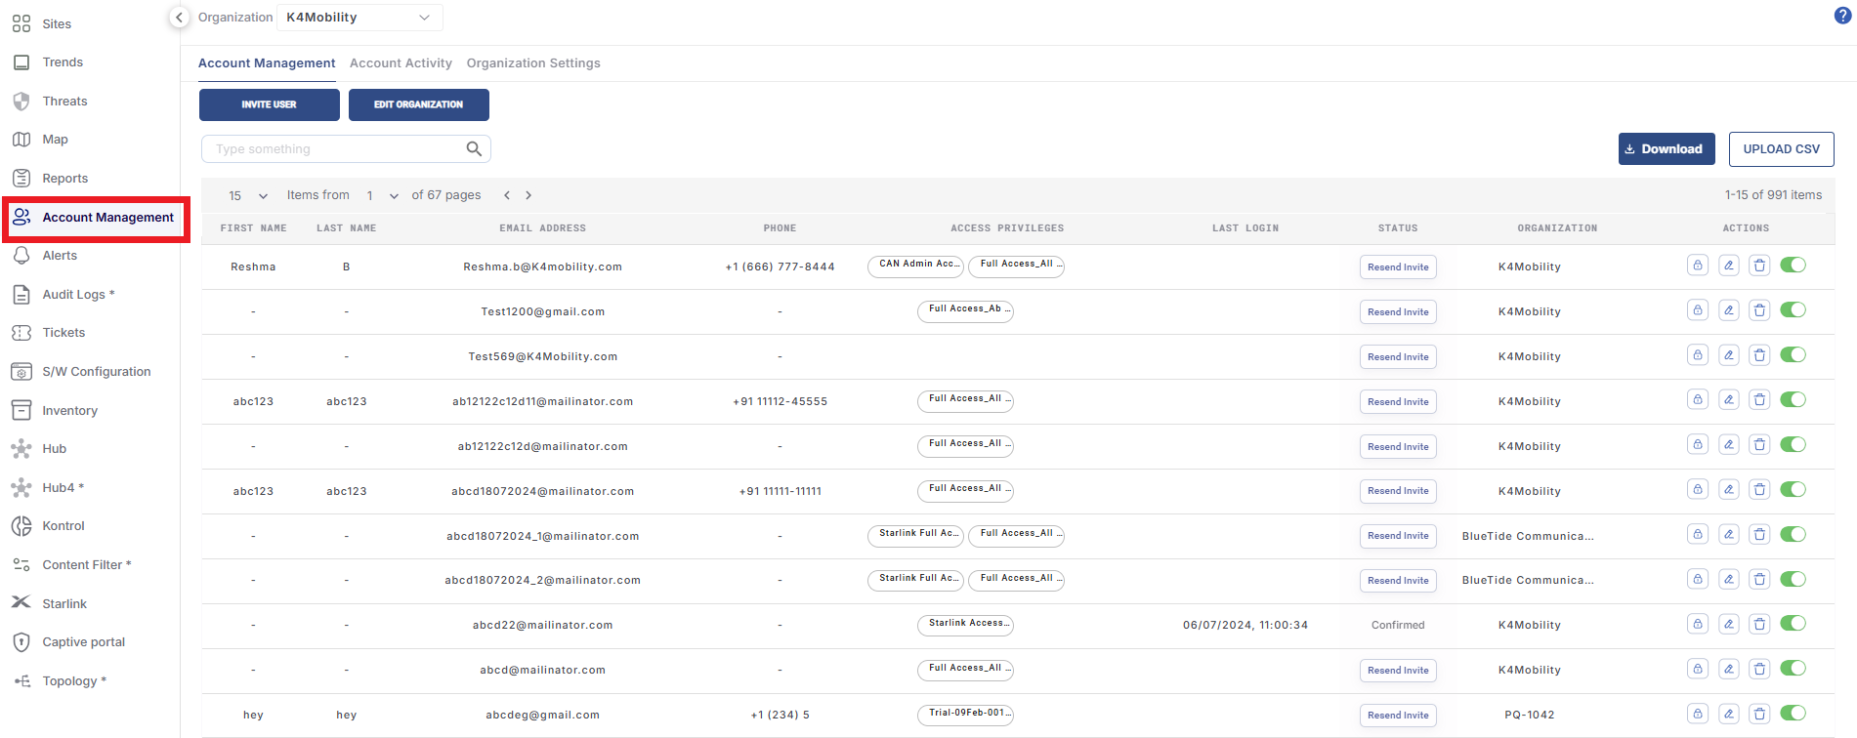Click the lock icon in Reshma's row
1857x738 pixels.
click(x=1697, y=266)
